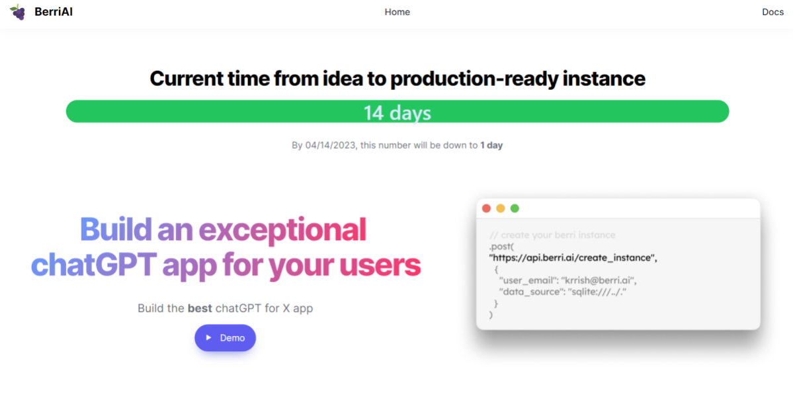
Task: Open the Home navigation item
Action: point(397,12)
